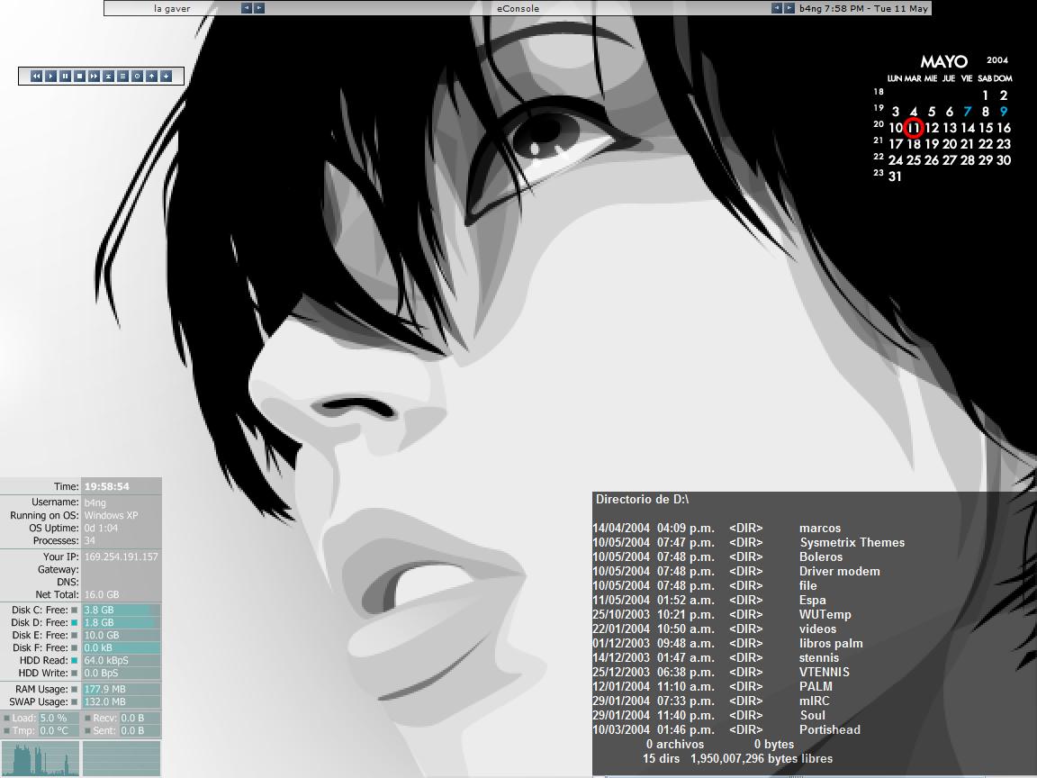
Task: Pause the current track
Action: pyautogui.click(x=66, y=76)
